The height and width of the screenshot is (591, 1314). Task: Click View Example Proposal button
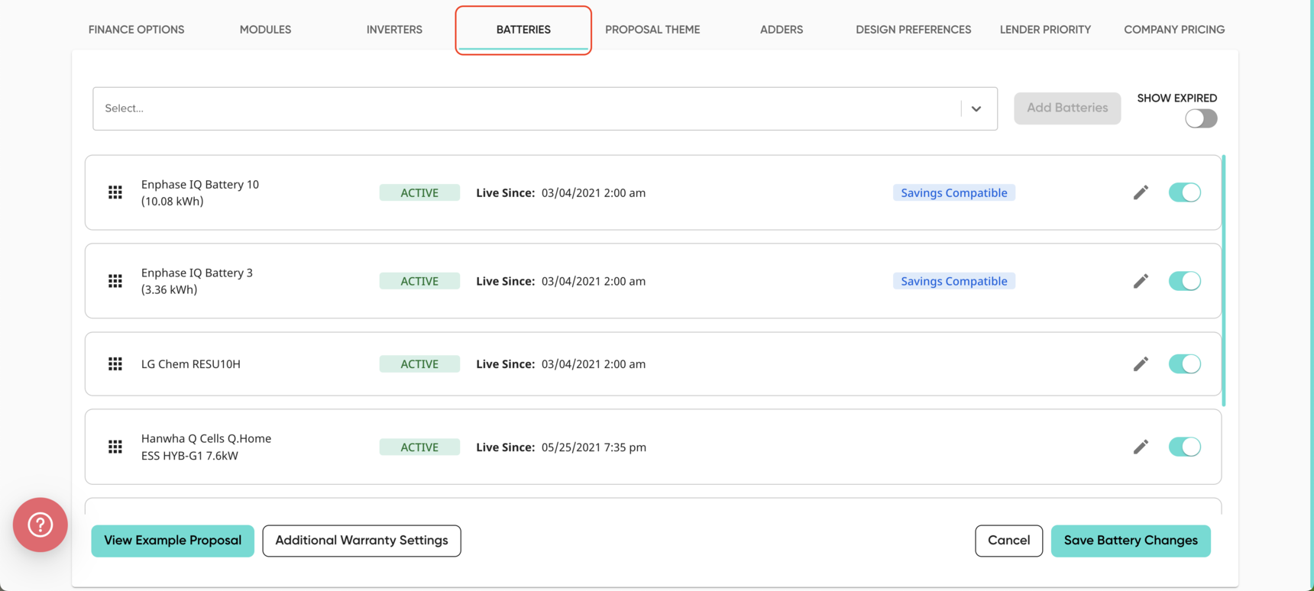173,541
